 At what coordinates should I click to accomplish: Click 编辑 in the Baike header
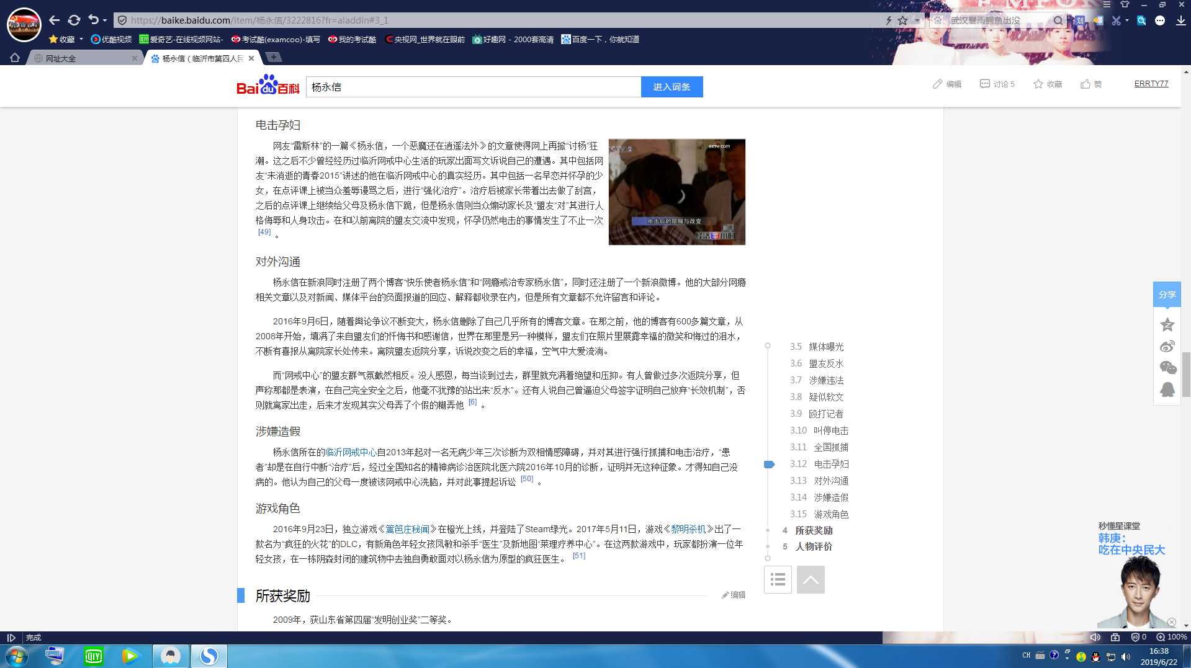pyautogui.click(x=947, y=84)
